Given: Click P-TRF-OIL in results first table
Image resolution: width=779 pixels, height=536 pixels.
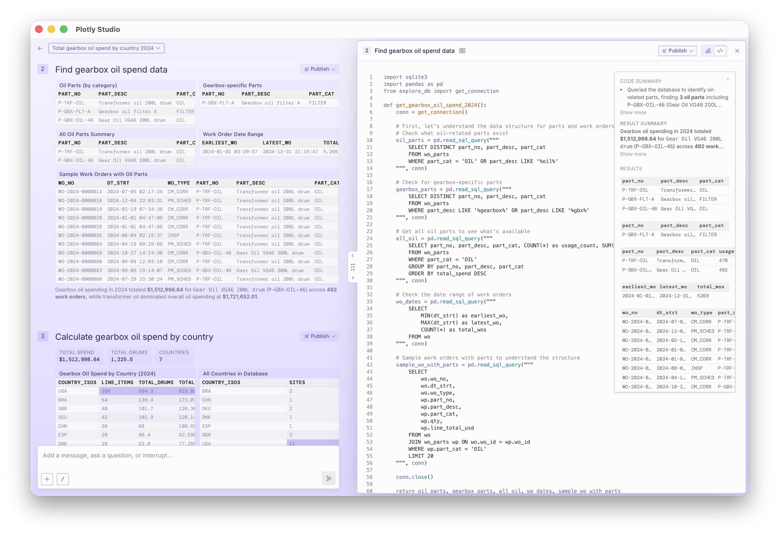Looking at the screenshot, I should pos(635,190).
